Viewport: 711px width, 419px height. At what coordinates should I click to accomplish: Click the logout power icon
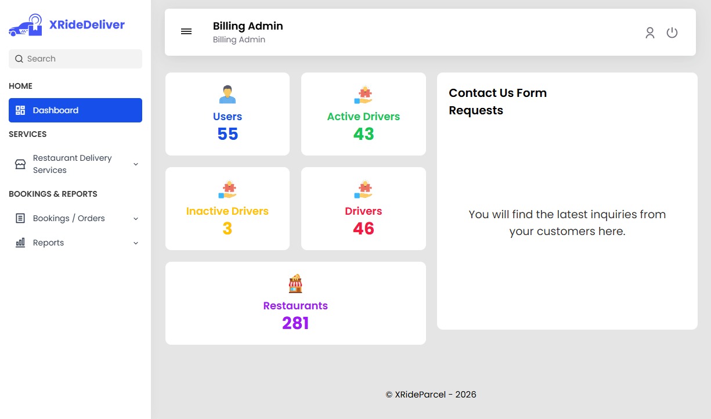[x=672, y=32]
